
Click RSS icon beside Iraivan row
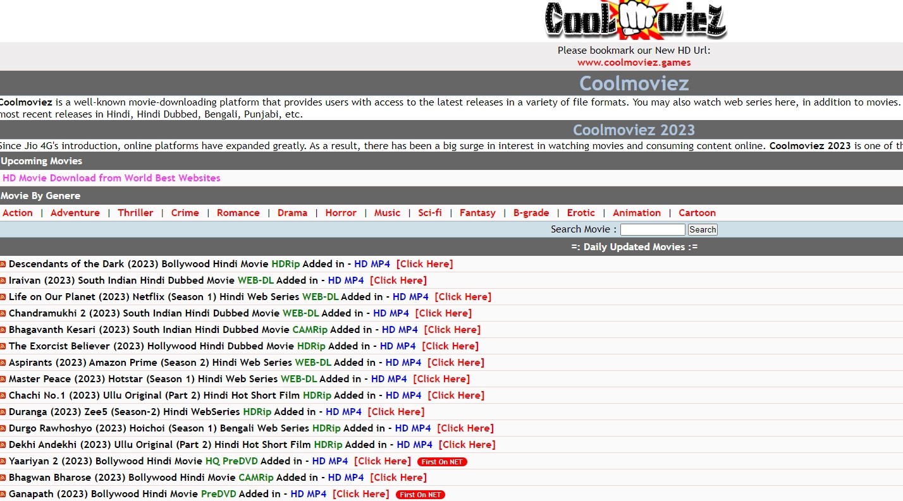tap(3, 281)
